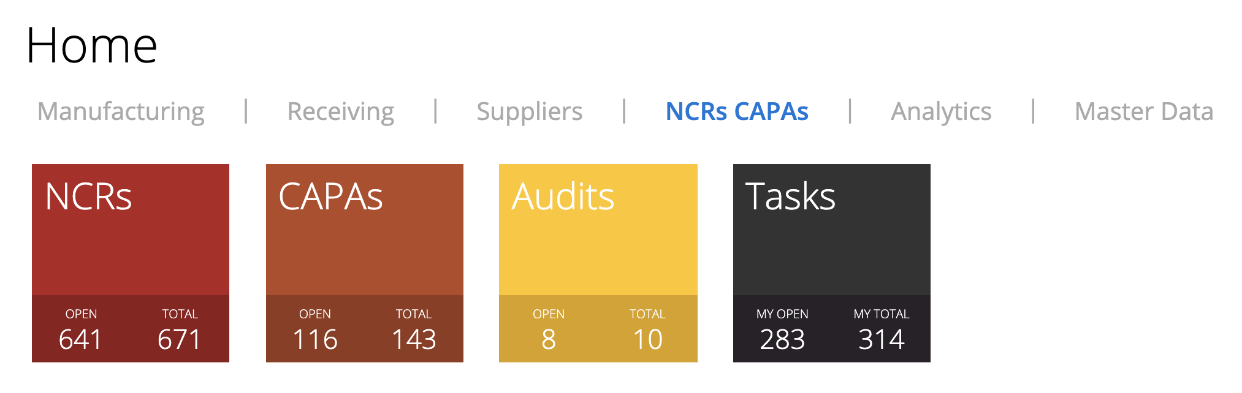Open the 8 open Audits
Screen dimensions: 1242x393
[549, 339]
